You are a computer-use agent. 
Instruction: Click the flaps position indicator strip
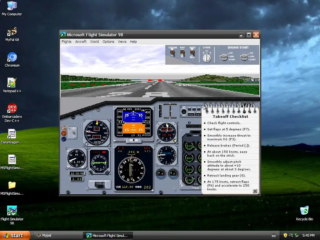point(160,111)
